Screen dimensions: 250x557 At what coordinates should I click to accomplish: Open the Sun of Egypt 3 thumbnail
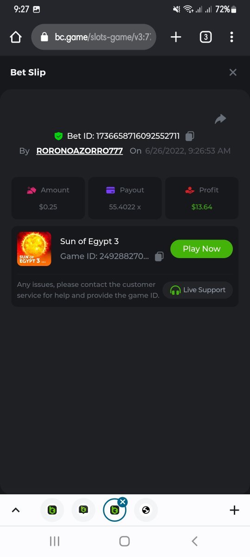pos(34,249)
